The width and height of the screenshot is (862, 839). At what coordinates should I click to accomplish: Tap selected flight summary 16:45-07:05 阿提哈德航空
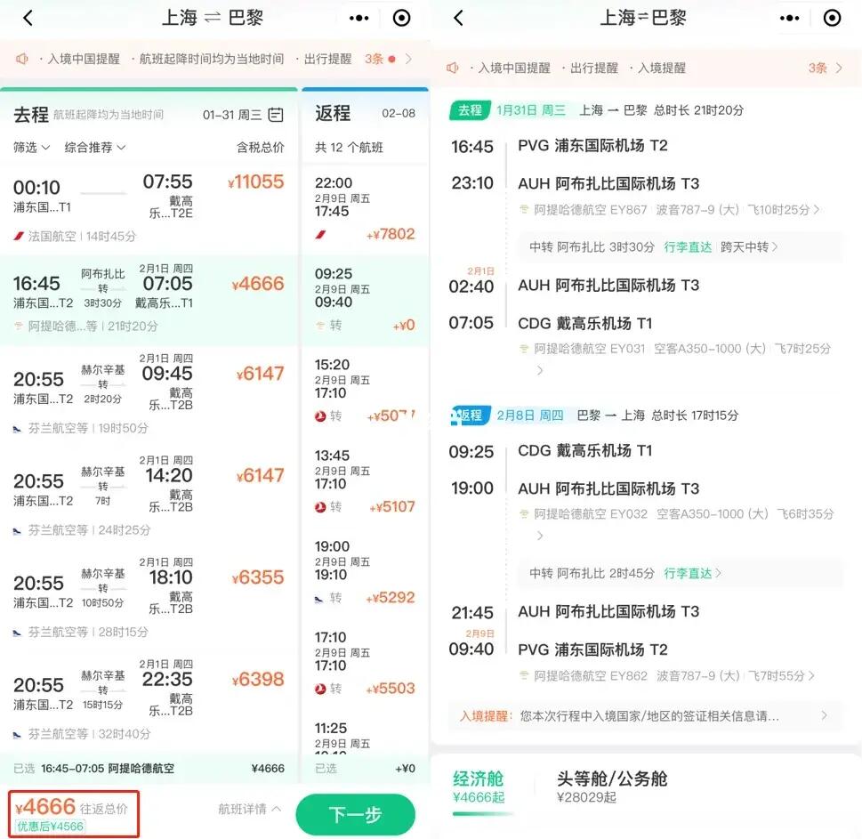point(108,768)
